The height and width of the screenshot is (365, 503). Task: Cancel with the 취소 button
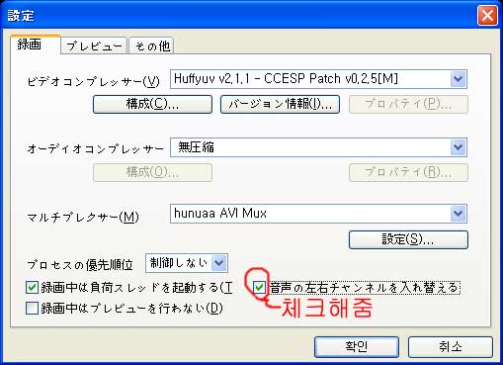tap(451, 347)
